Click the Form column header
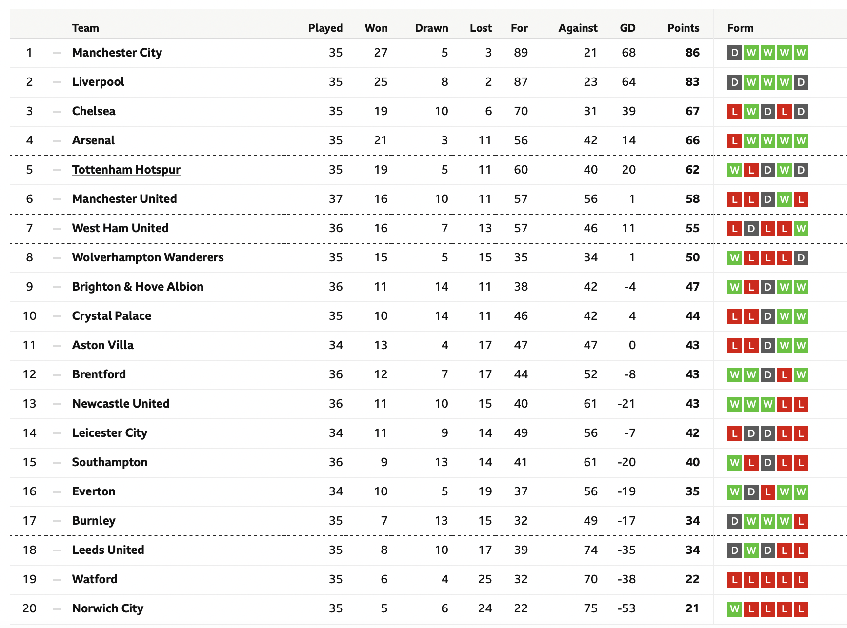 pos(740,28)
